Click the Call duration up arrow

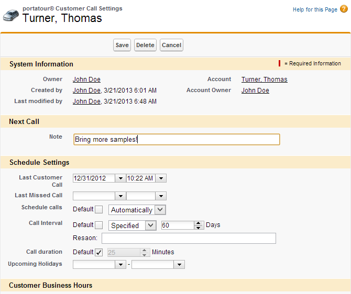(145, 250)
